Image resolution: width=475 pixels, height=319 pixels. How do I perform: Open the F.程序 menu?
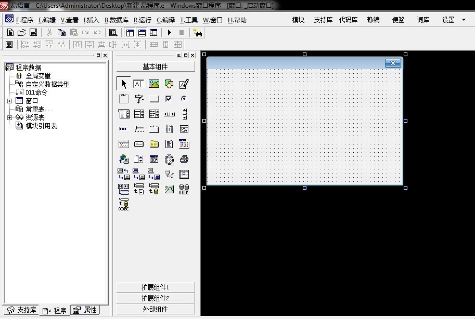click(24, 20)
